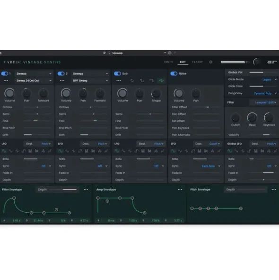
Task: Switch to the EDIT tab
Action: [x=183, y=62]
